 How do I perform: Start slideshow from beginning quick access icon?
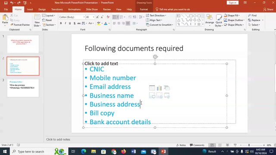(x=25, y=3)
